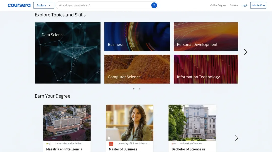Click the Join for Free button
272x152 pixels.
pos(258,5)
